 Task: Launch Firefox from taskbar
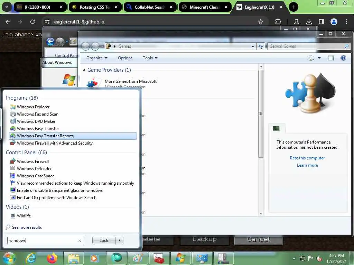pyautogui.click(x=52, y=258)
